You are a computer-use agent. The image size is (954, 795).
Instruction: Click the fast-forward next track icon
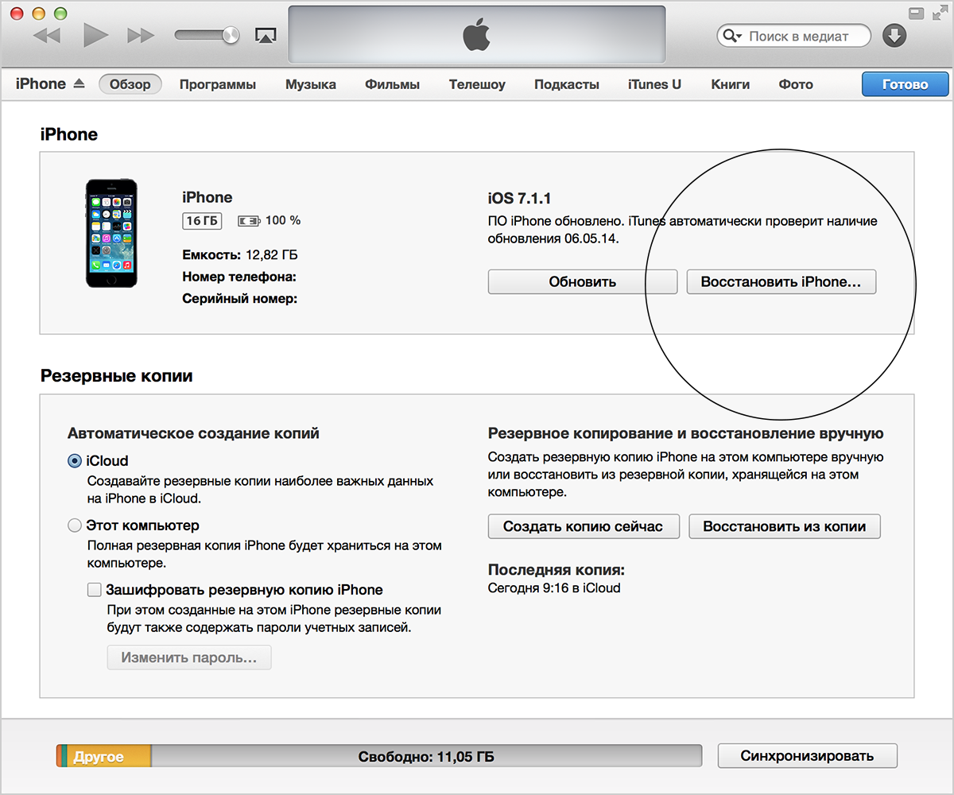click(x=141, y=35)
